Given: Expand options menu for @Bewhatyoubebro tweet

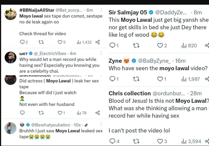Looking at the screenshot, I should pos(101,125).
